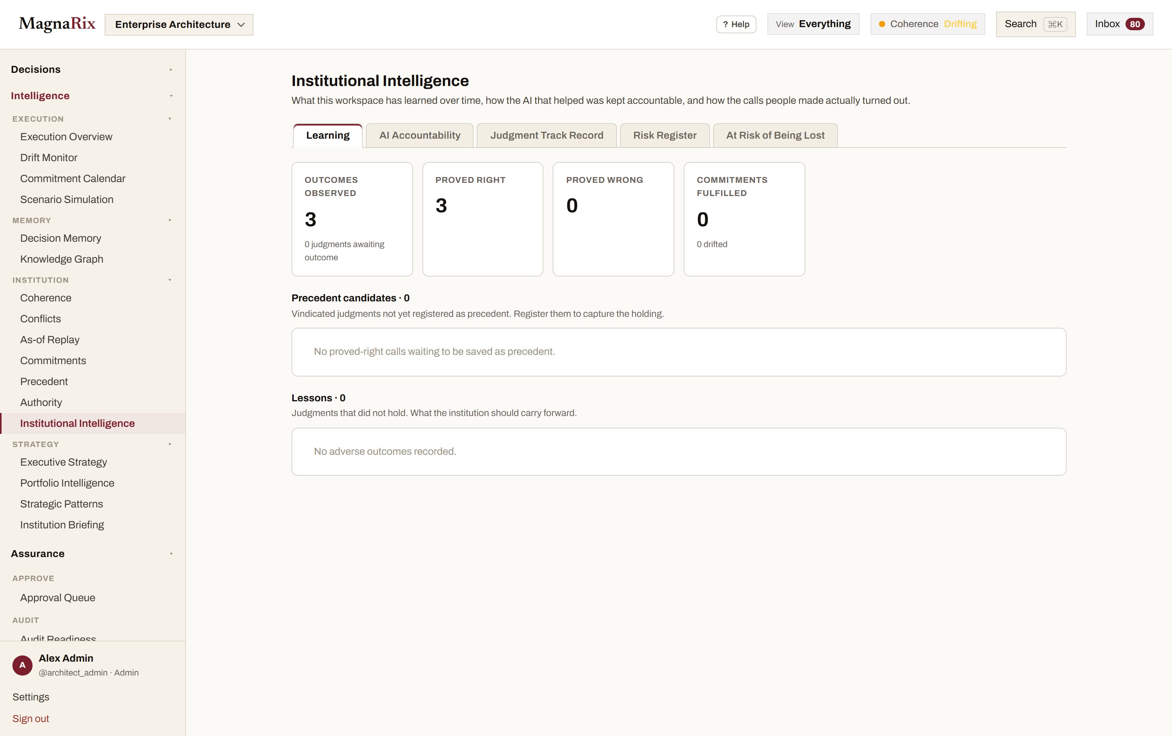The width and height of the screenshot is (1172, 736).
Task: Open the View Everything filter
Action: 813,24
